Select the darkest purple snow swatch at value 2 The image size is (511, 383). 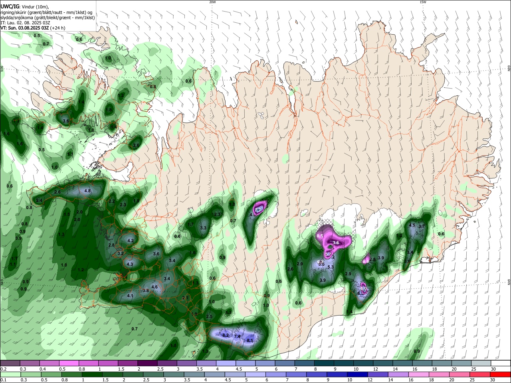coord(147,363)
